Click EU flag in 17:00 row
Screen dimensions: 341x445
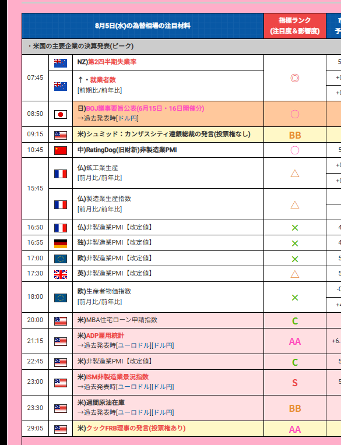pos(61,259)
